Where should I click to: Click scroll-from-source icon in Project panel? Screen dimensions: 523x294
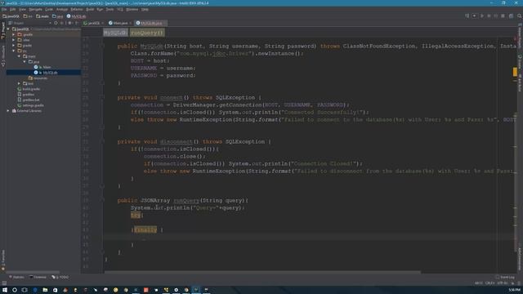click(x=56, y=23)
